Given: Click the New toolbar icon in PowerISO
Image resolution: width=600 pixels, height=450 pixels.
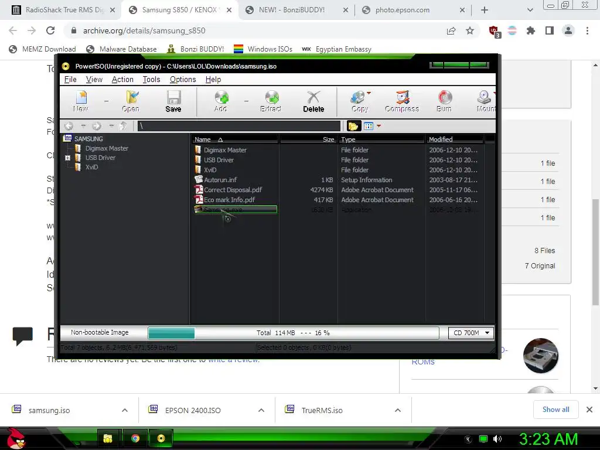Looking at the screenshot, I should click(81, 101).
